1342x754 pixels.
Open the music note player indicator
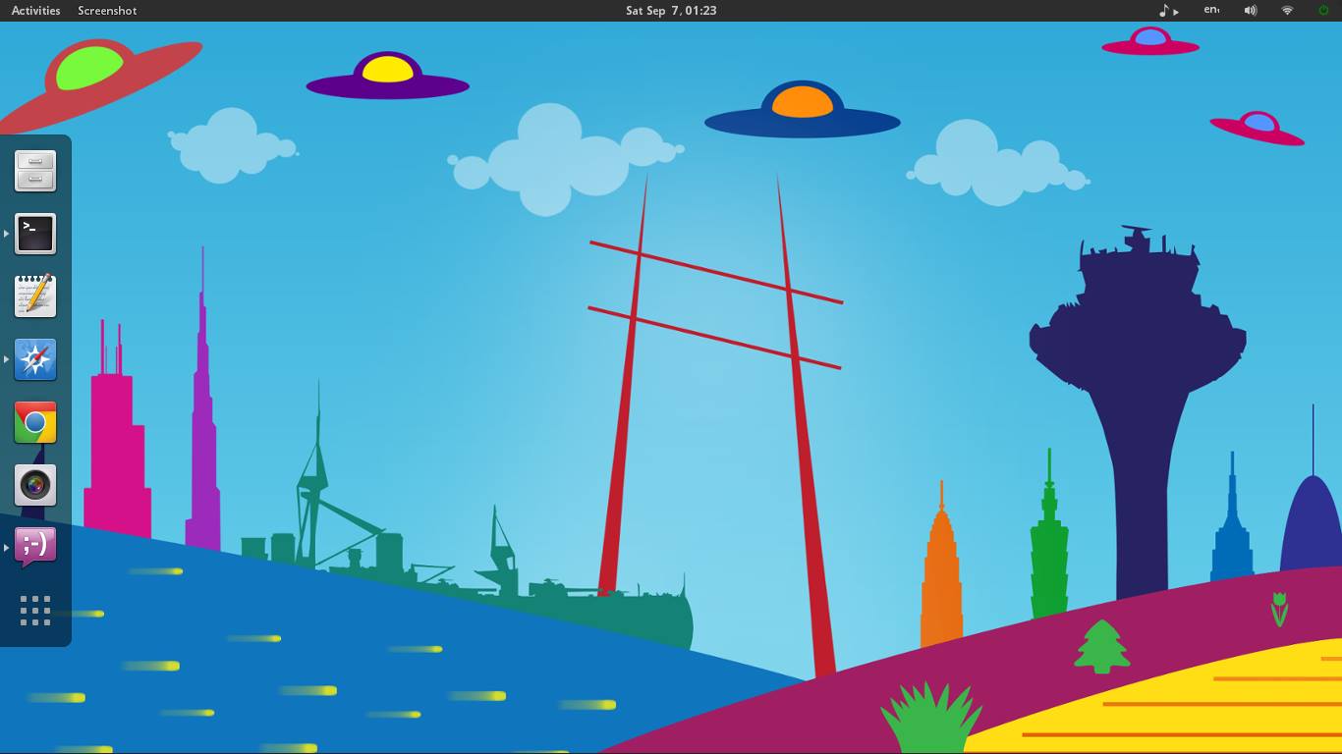click(1168, 11)
